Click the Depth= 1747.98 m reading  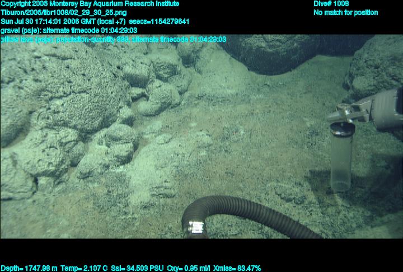pyautogui.click(x=29, y=269)
